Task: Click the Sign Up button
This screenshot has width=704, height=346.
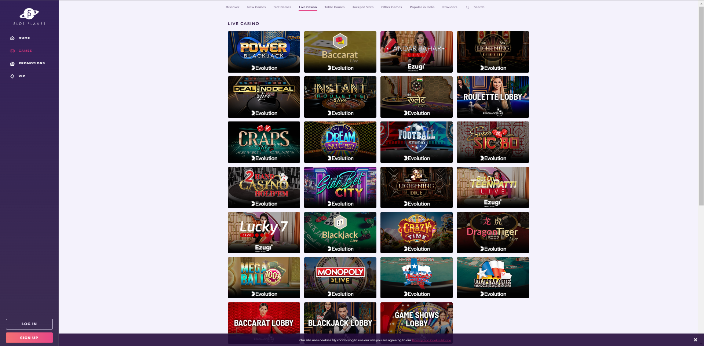Action: point(29,338)
